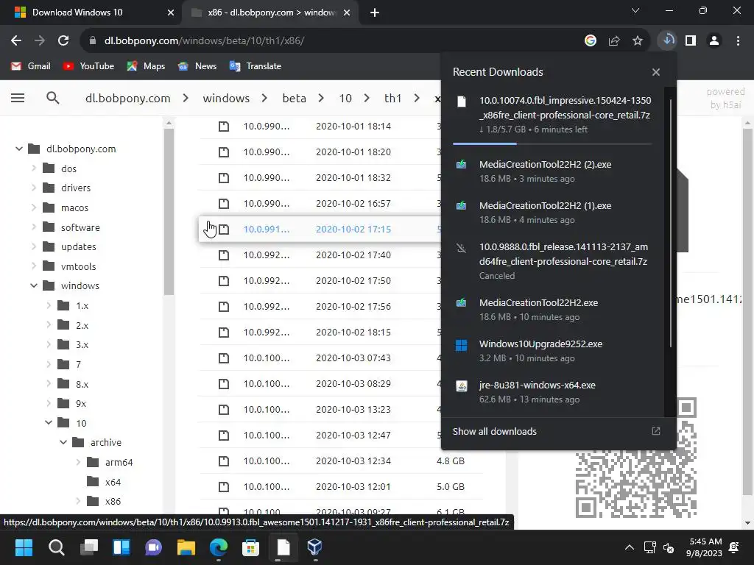754x565 pixels.
Task: Open the x64 folder in tree
Action: (x=104, y=482)
